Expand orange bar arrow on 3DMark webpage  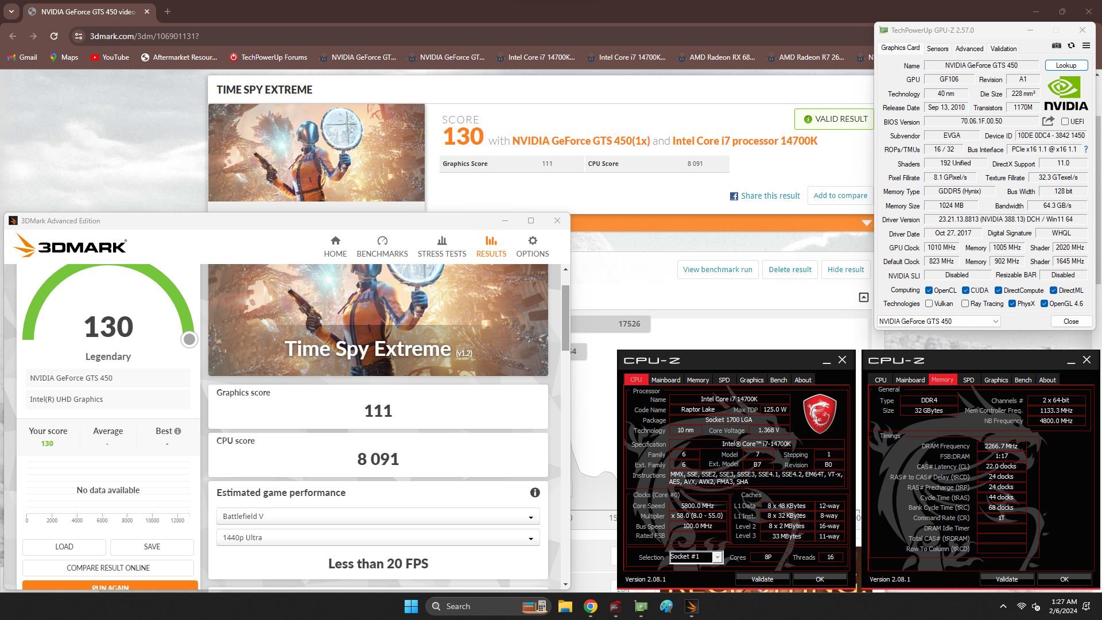point(867,223)
